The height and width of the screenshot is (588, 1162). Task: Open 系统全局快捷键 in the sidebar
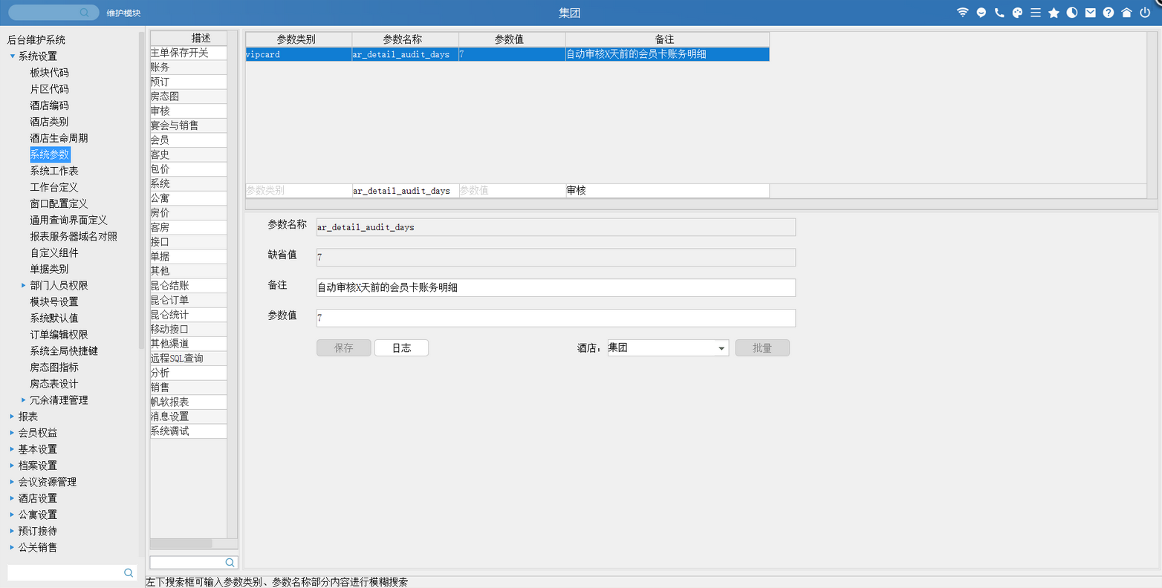point(64,350)
